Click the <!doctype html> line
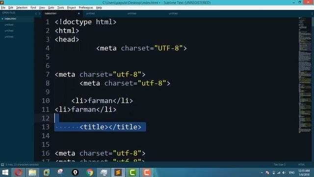 pyautogui.click(x=85, y=22)
